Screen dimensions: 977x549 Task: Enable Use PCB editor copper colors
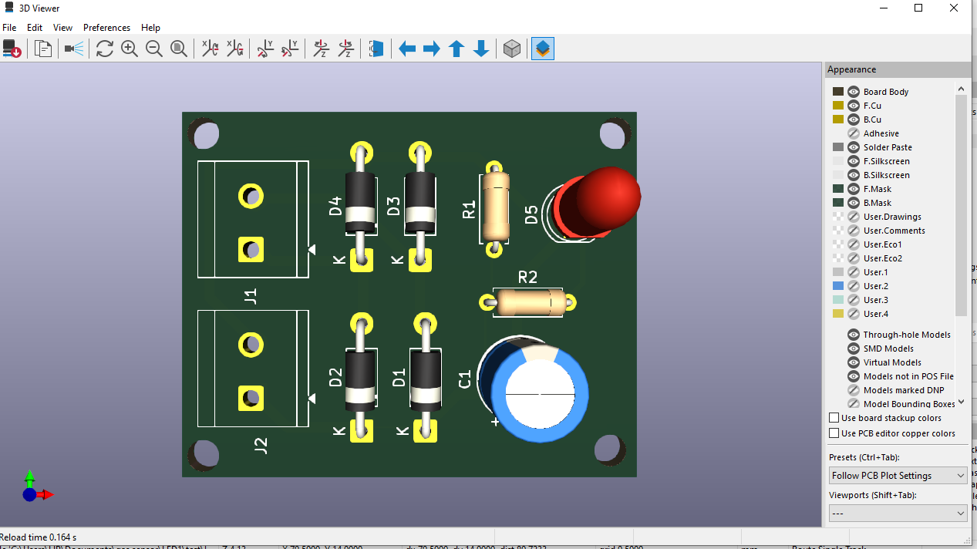(834, 433)
